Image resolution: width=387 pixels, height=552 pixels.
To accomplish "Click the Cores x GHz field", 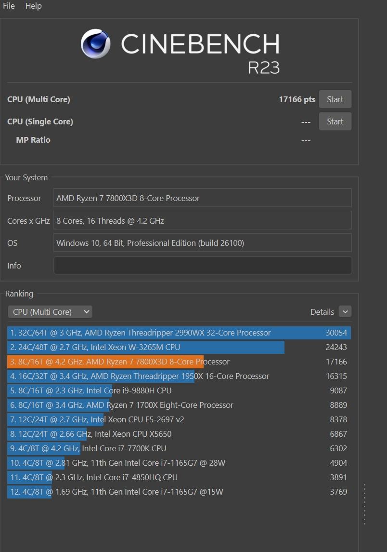I will [202, 221].
